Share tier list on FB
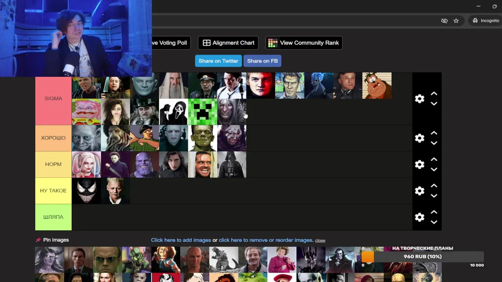The height and width of the screenshot is (282, 502). tap(262, 61)
